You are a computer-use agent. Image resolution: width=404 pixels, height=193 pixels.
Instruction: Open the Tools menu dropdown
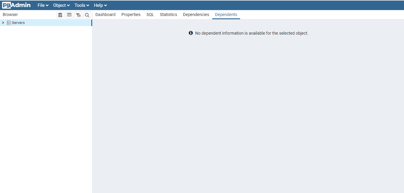[x=82, y=5]
